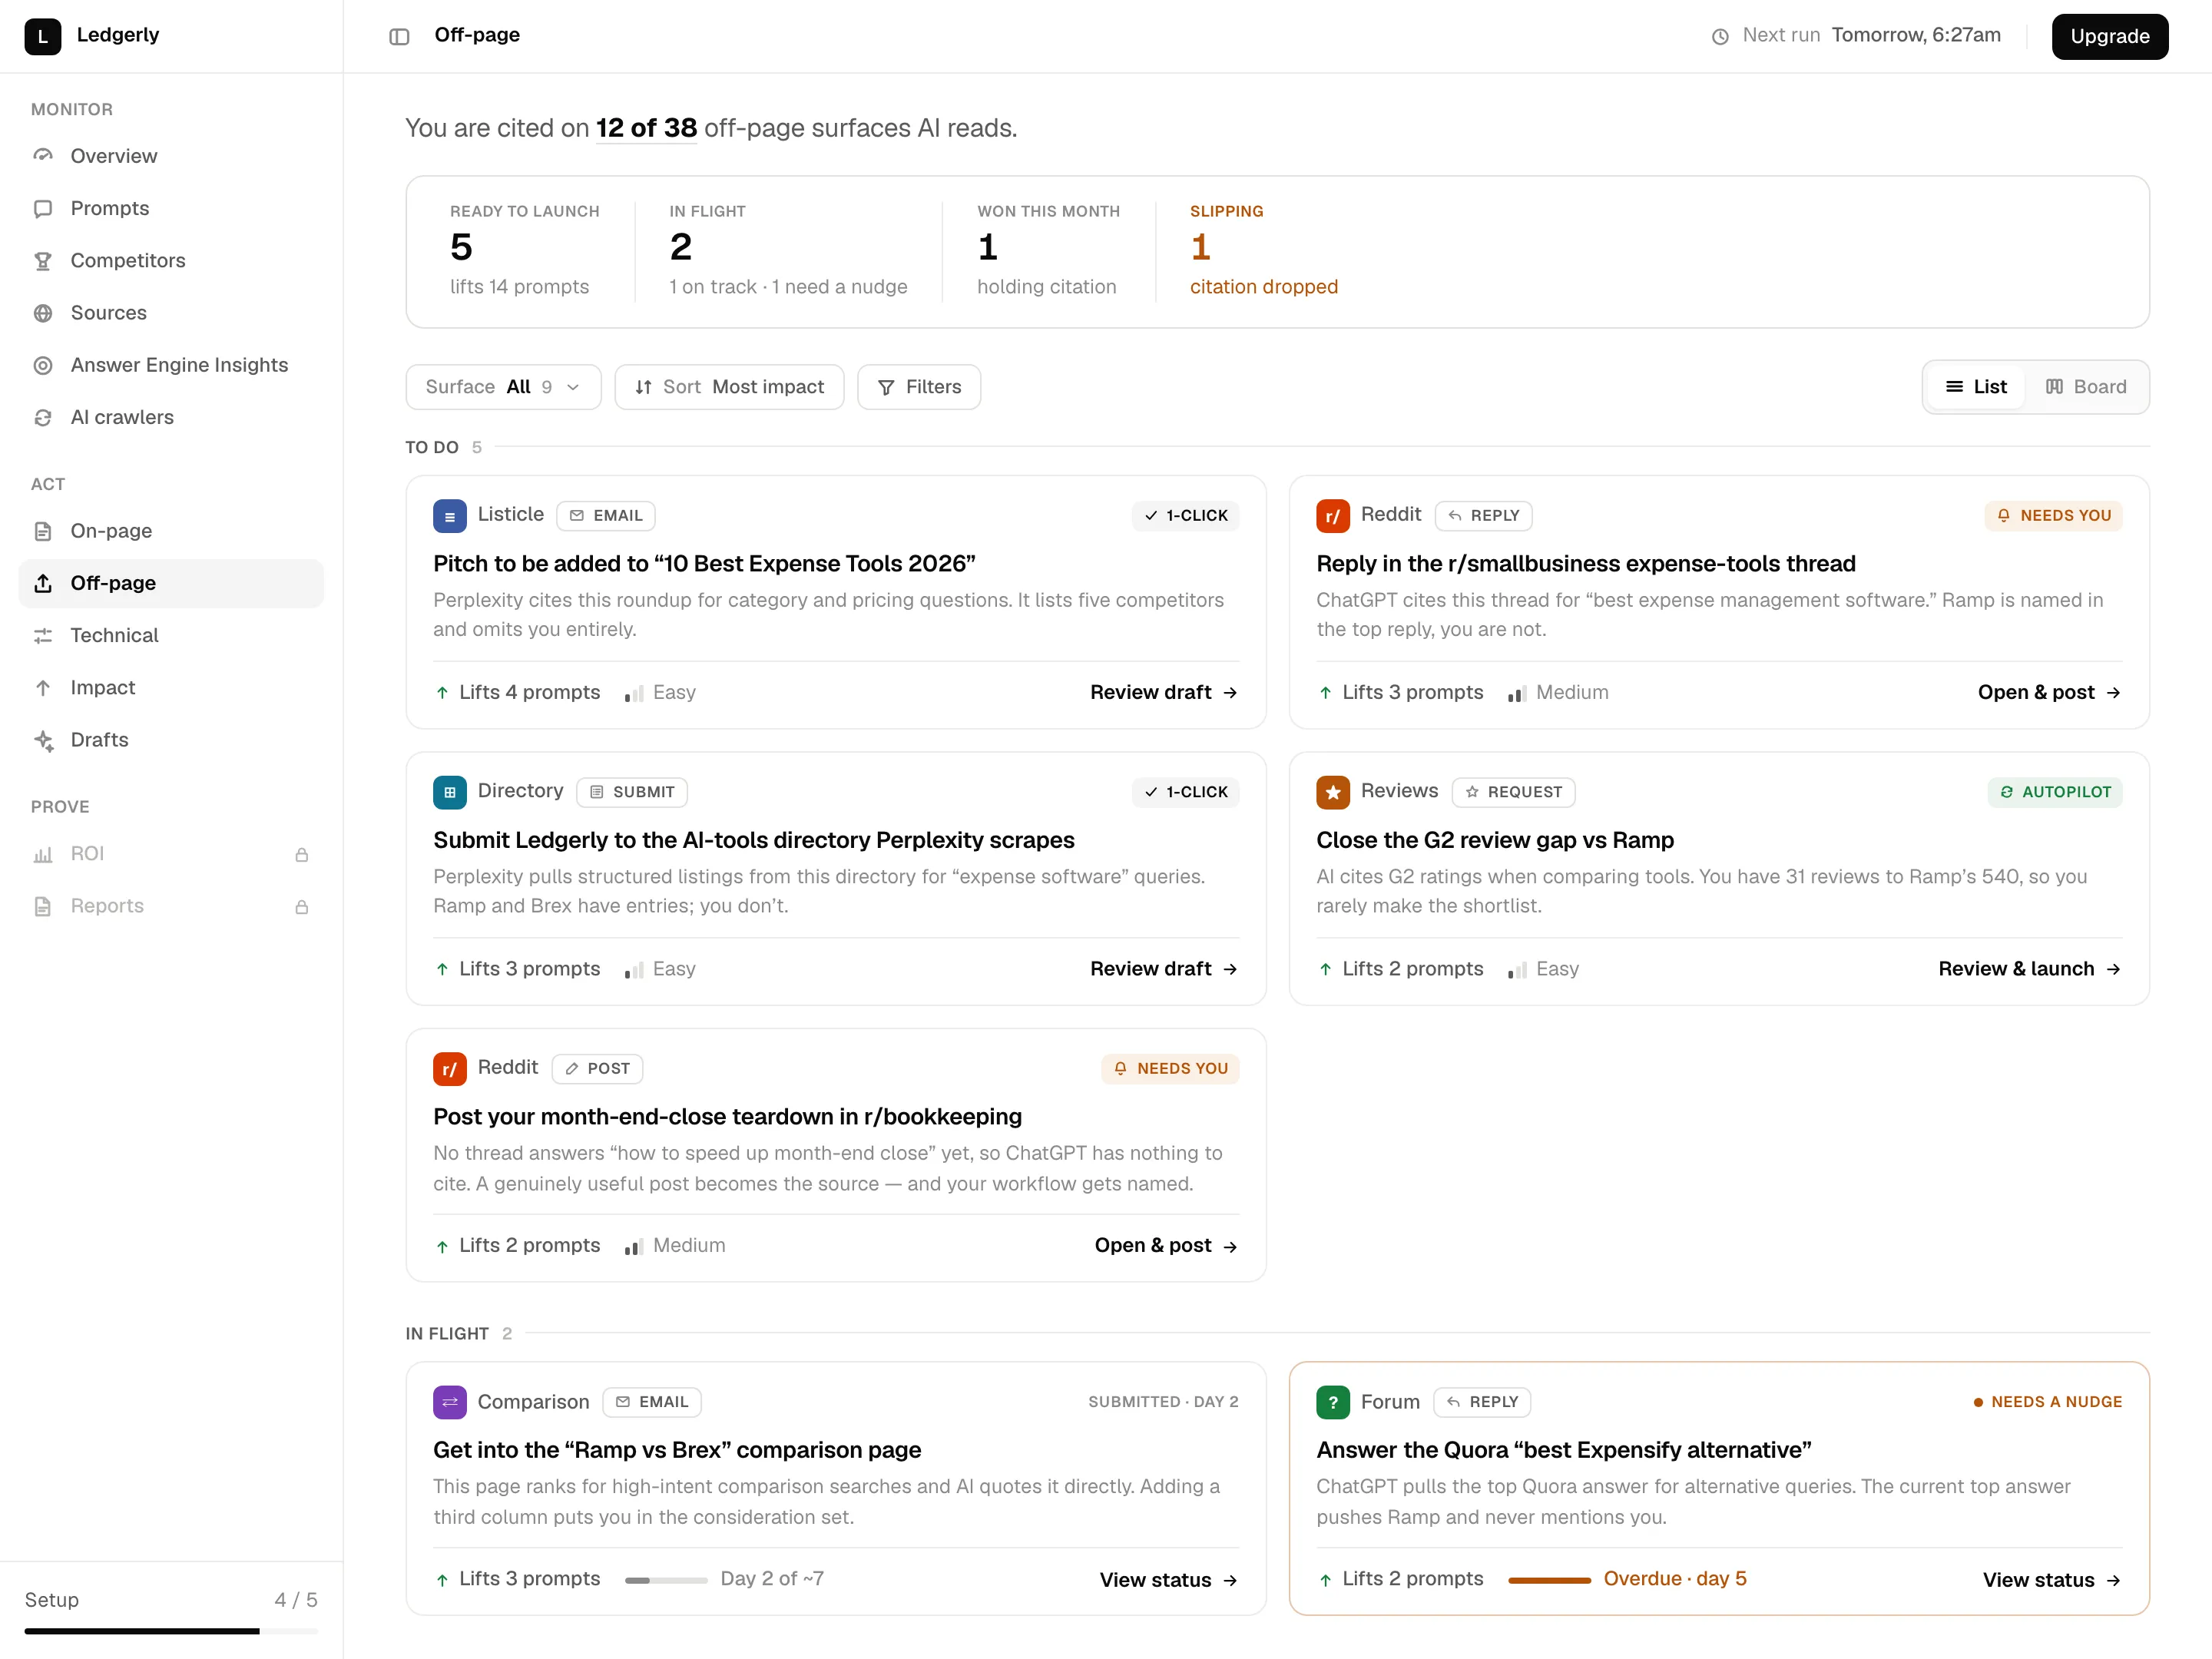
Task: Click the blue Listicle surface icon
Action: click(450, 516)
